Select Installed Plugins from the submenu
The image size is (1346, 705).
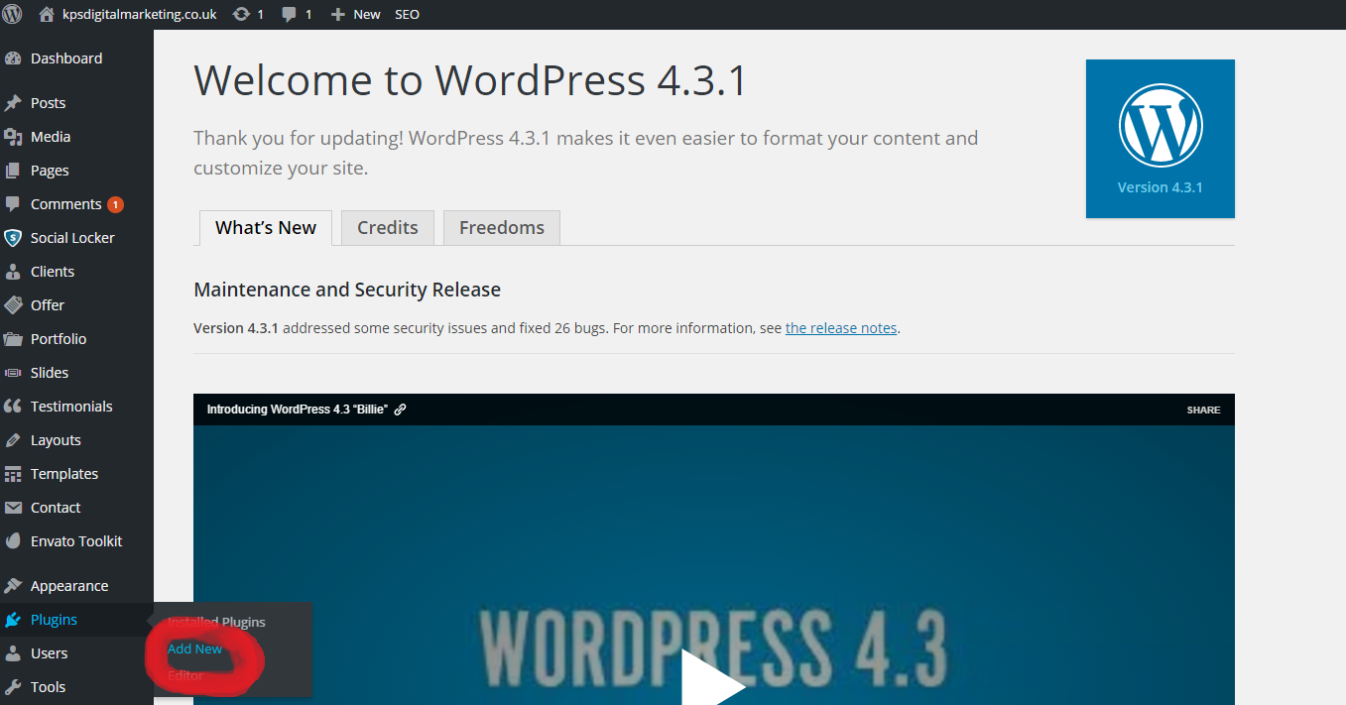pyautogui.click(x=216, y=622)
